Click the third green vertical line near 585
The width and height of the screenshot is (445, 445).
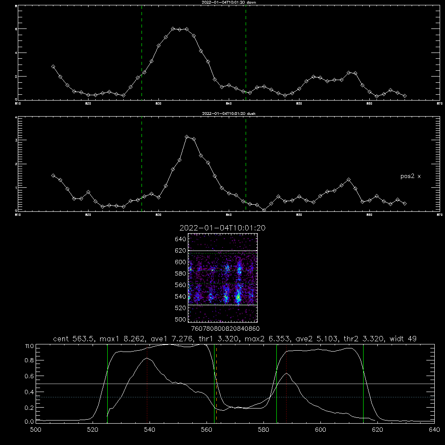coord(276,384)
